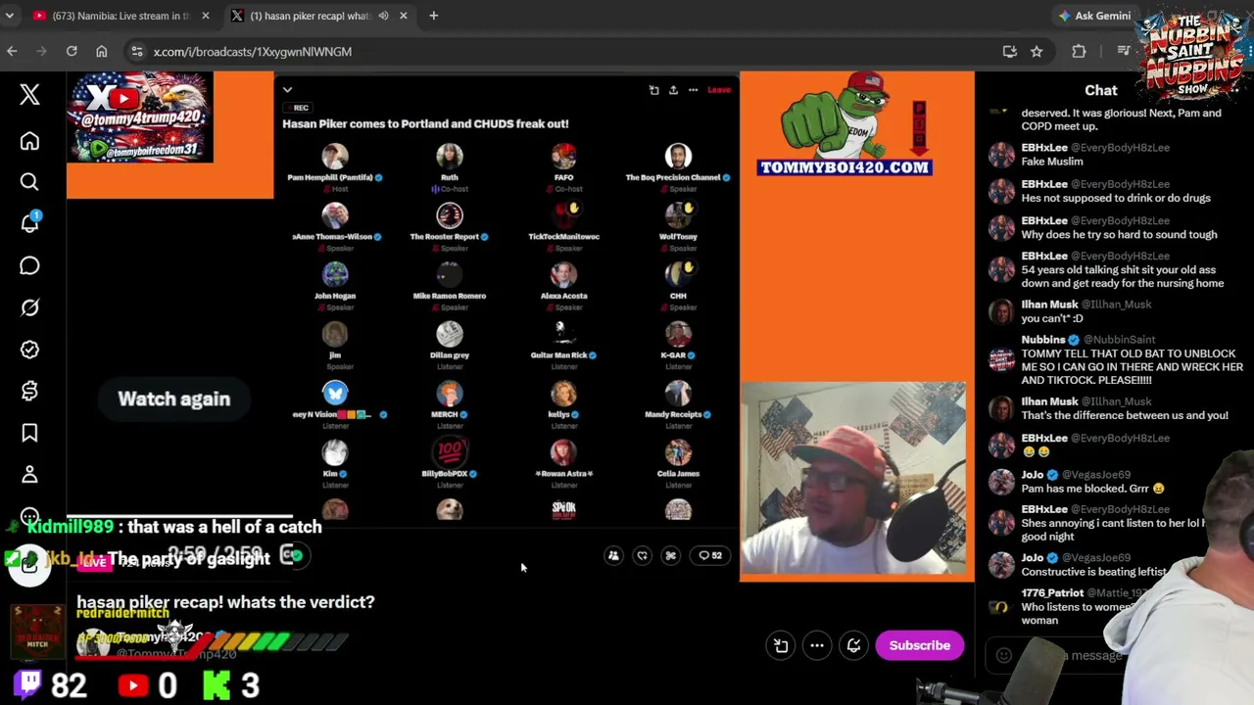
Task: Click the Leave button in the Space
Action: point(719,90)
